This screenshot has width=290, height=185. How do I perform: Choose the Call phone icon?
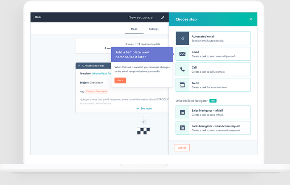[x=183, y=69]
